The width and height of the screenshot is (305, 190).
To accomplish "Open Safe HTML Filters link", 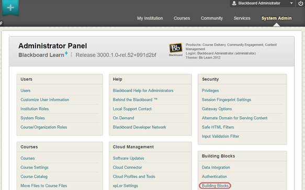I will 218,127.
